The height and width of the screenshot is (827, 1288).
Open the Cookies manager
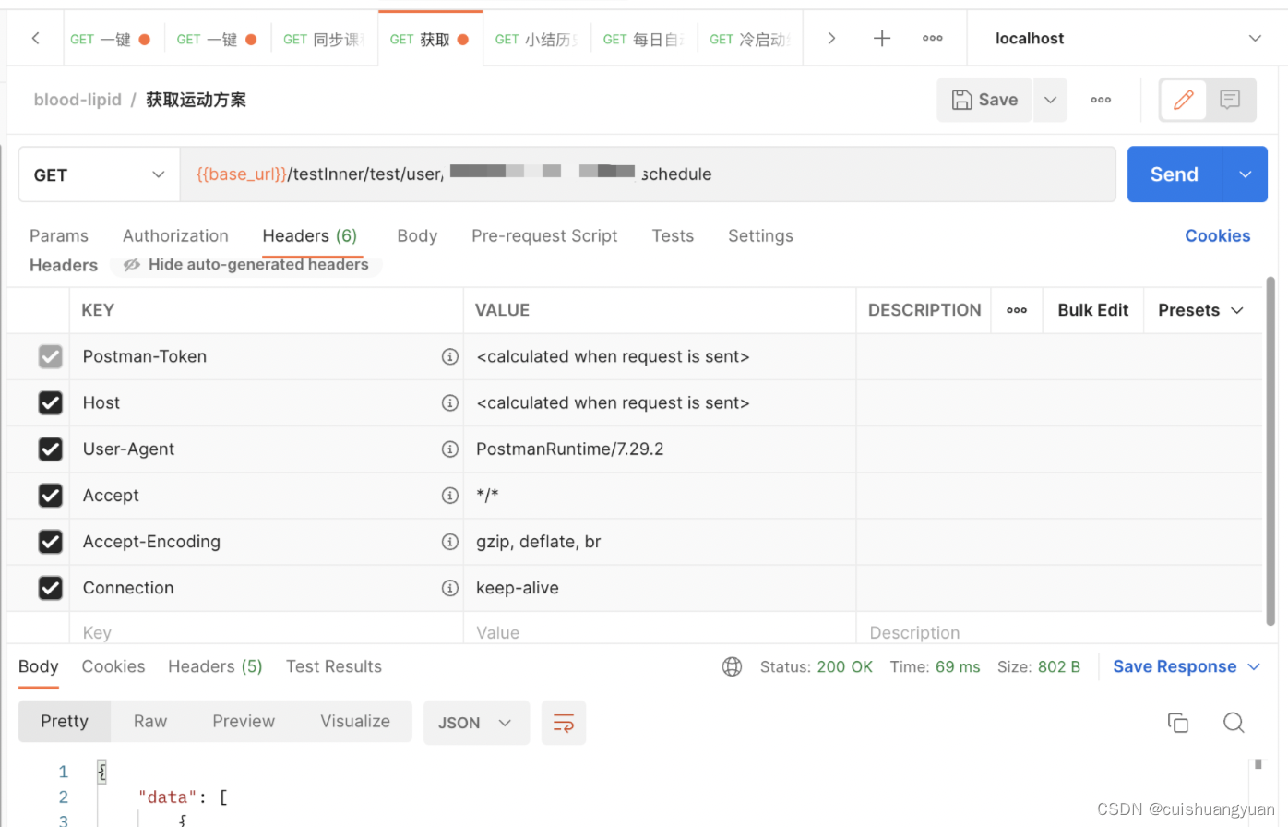point(1217,235)
